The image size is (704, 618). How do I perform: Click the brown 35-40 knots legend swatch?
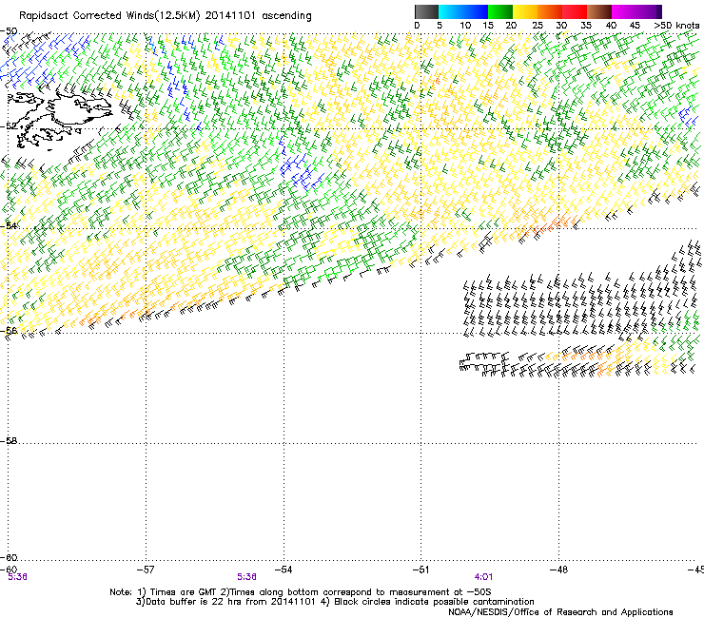tap(599, 11)
